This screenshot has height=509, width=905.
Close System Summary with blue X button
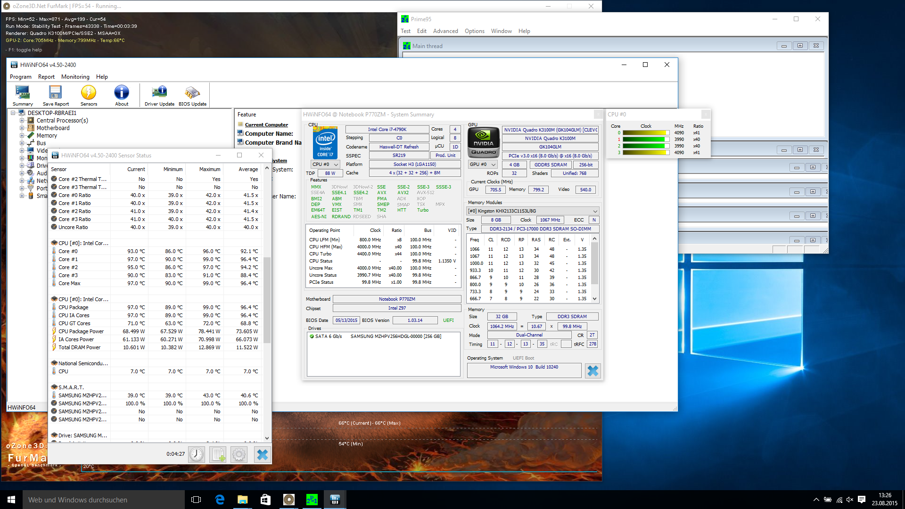click(592, 371)
